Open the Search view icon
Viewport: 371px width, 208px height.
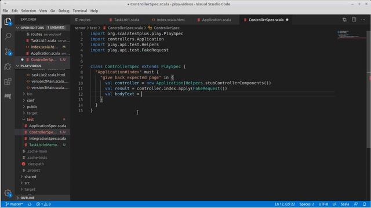[x=8, y=36]
